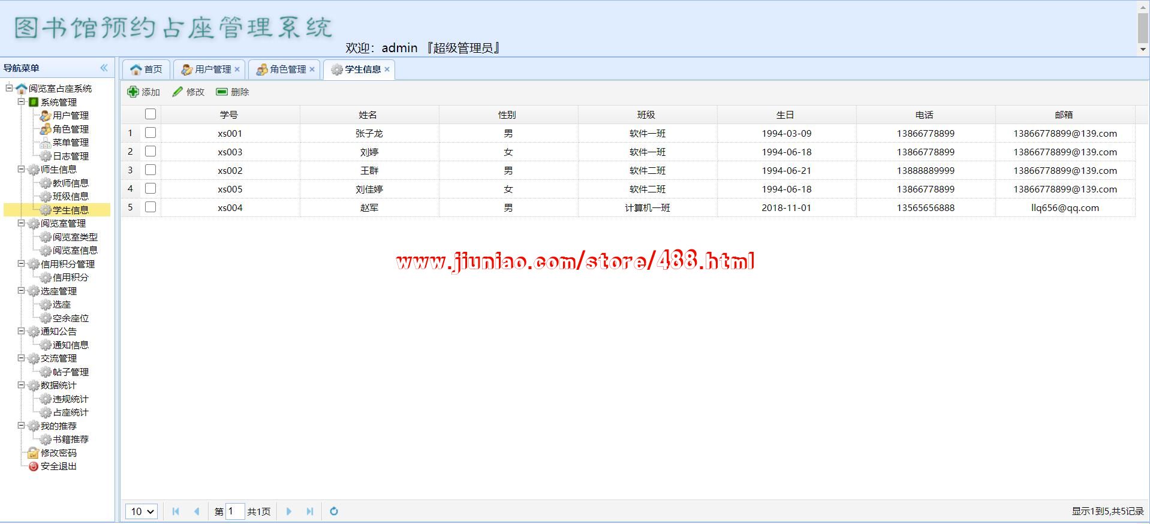
Task: Check the box for student xs005
Action: [x=150, y=188]
